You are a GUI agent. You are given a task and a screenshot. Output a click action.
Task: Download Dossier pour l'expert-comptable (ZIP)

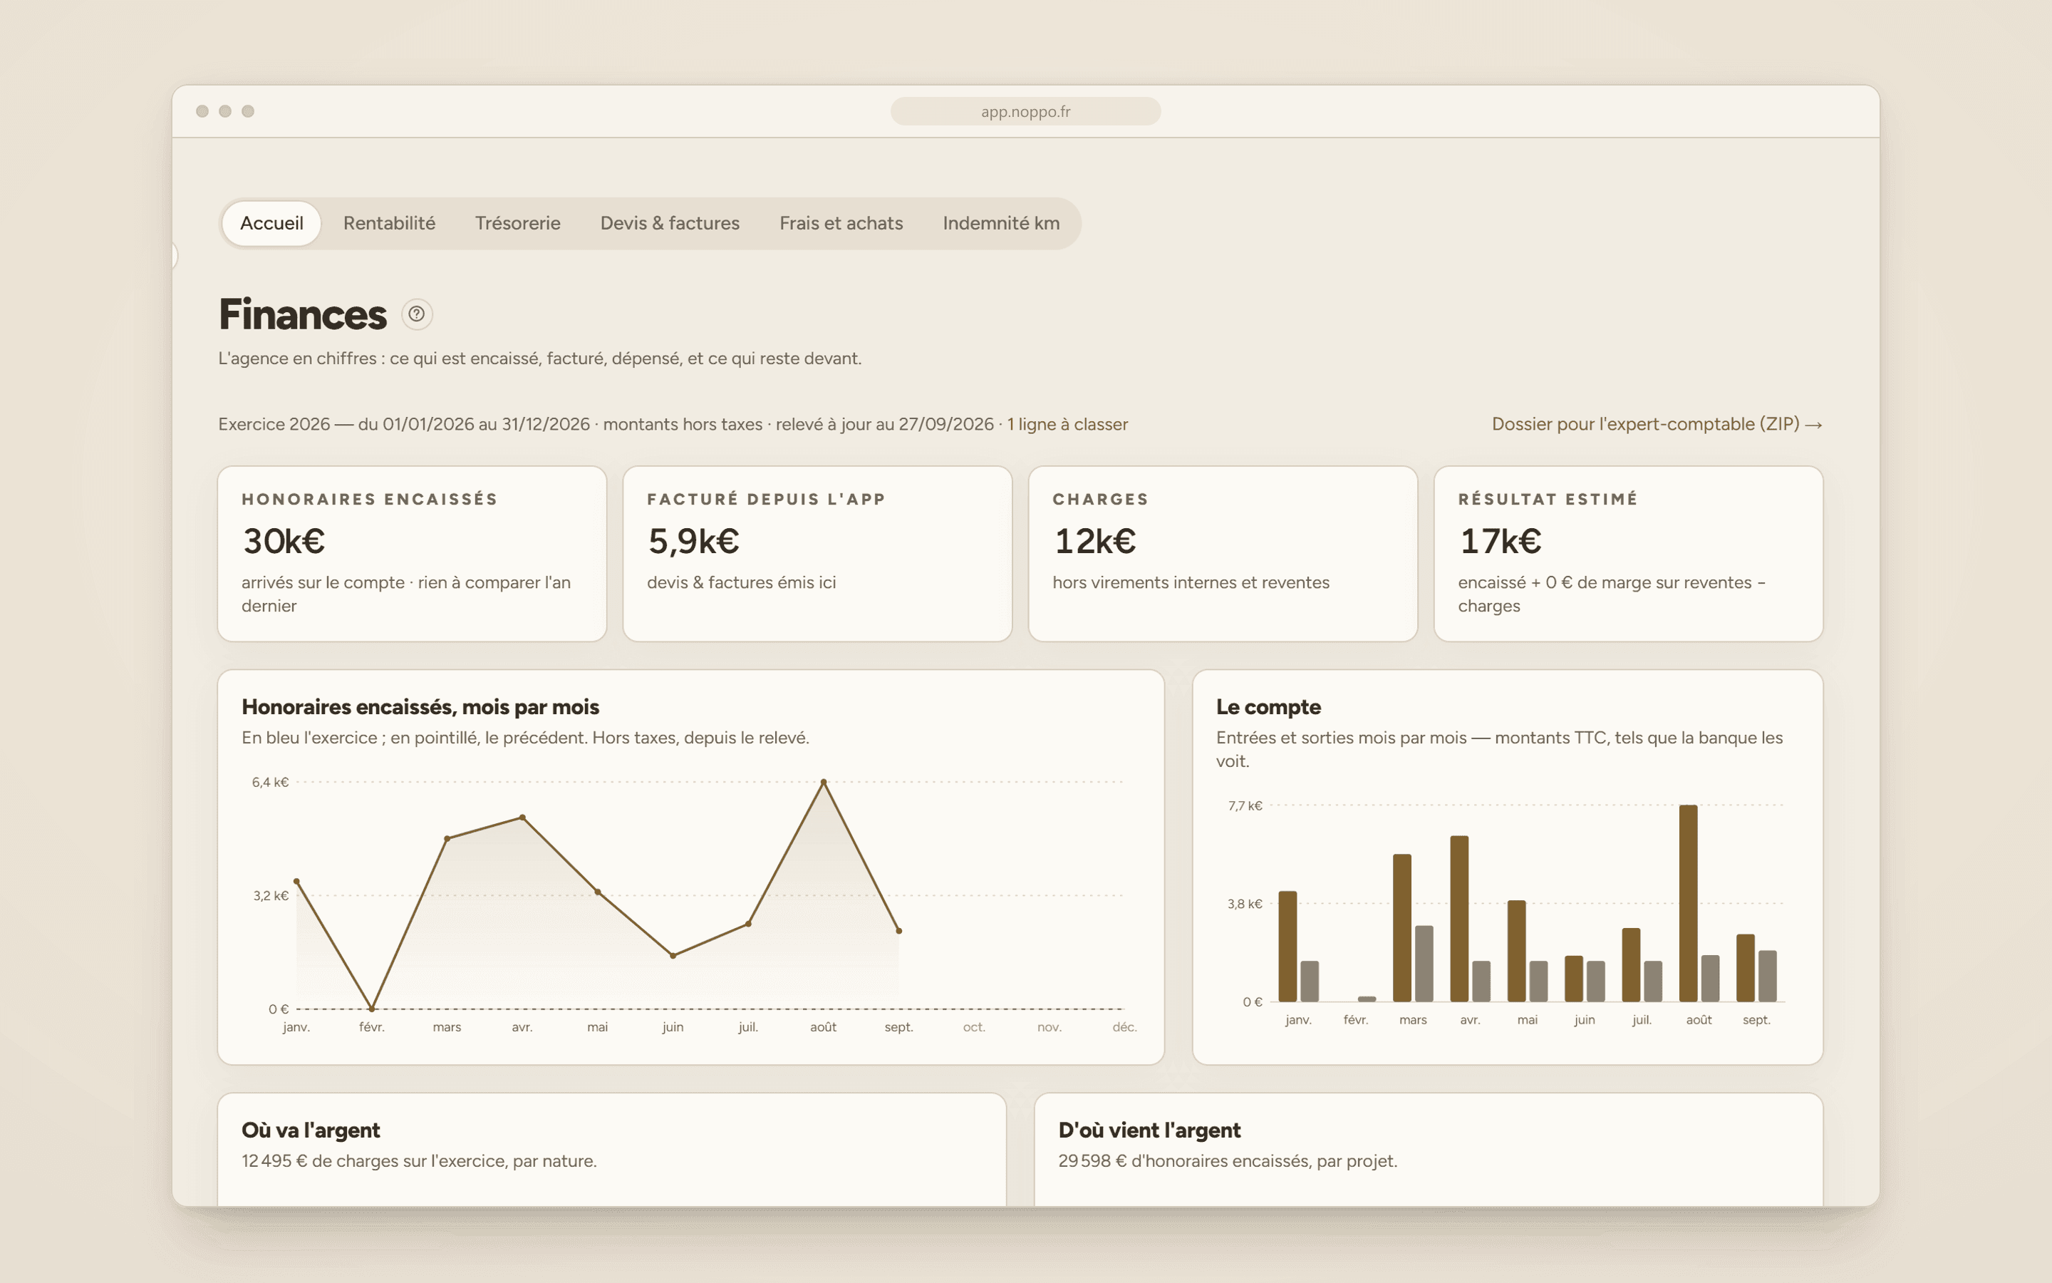(1657, 424)
